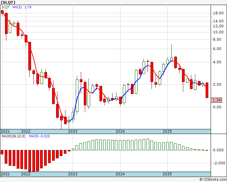This screenshot has height=182, width=227.
Task: Click the 6.00 price axis label
Action: pos(217,49)
